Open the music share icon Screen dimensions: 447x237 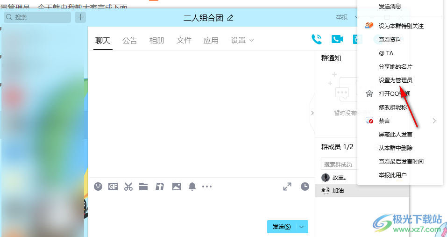pyautogui.click(x=160, y=187)
